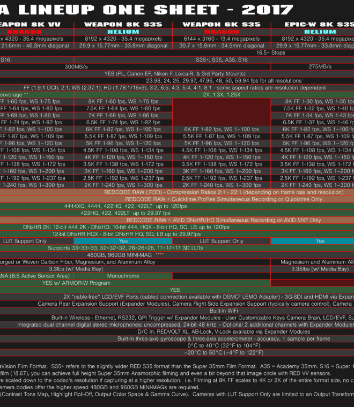Click '29.9 x 15.77mm' cell in WEAPON 8K S35 column
This screenshot has width=354, height=407.
pyautogui.click(x=123, y=46)
